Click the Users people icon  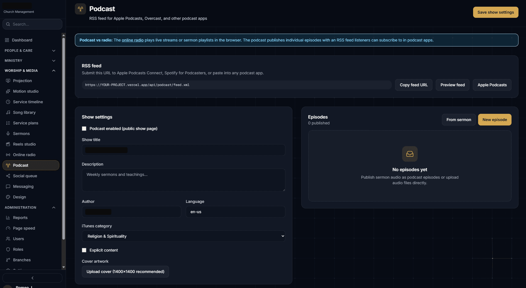[x=8, y=239]
